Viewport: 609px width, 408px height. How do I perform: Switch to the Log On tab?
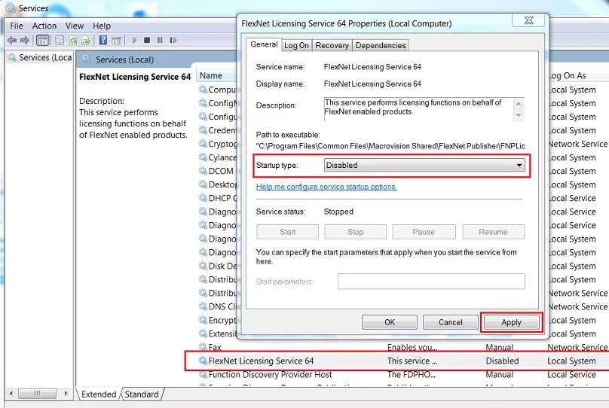296,45
